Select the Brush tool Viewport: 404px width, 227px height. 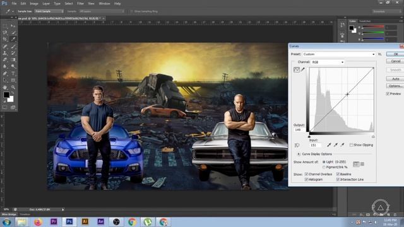pyautogui.click(x=13, y=46)
